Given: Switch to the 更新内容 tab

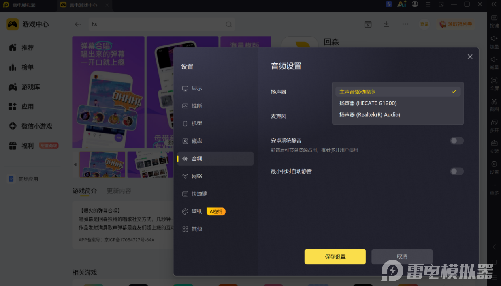Looking at the screenshot, I should (x=119, y=191).
